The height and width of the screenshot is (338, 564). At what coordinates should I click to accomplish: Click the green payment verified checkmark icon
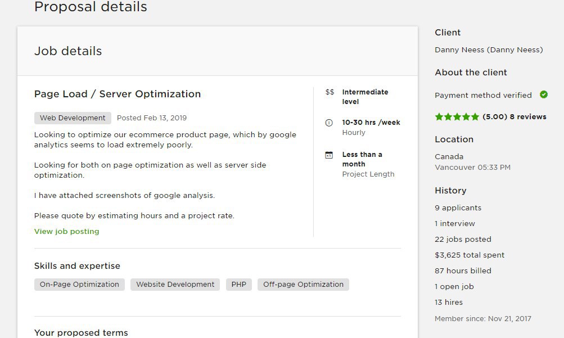tap(544, 94)
